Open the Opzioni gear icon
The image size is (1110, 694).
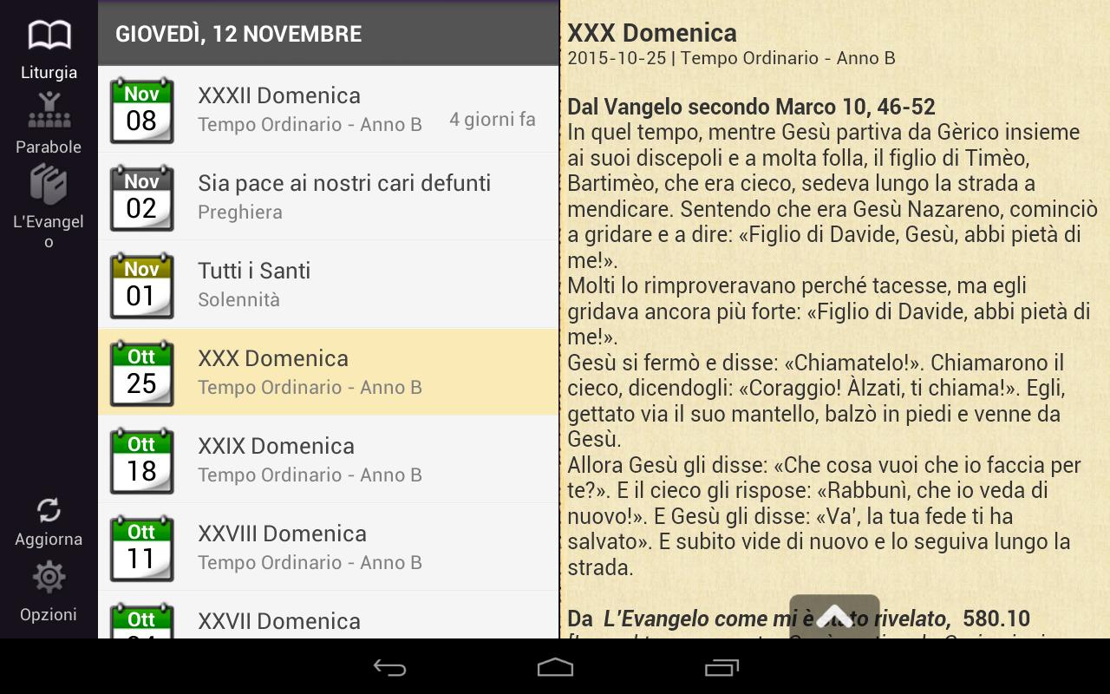(49, 577)
